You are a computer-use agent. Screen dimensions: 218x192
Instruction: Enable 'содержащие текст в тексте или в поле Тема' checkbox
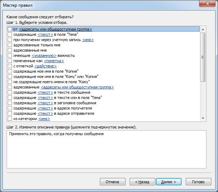click(10, 98)
